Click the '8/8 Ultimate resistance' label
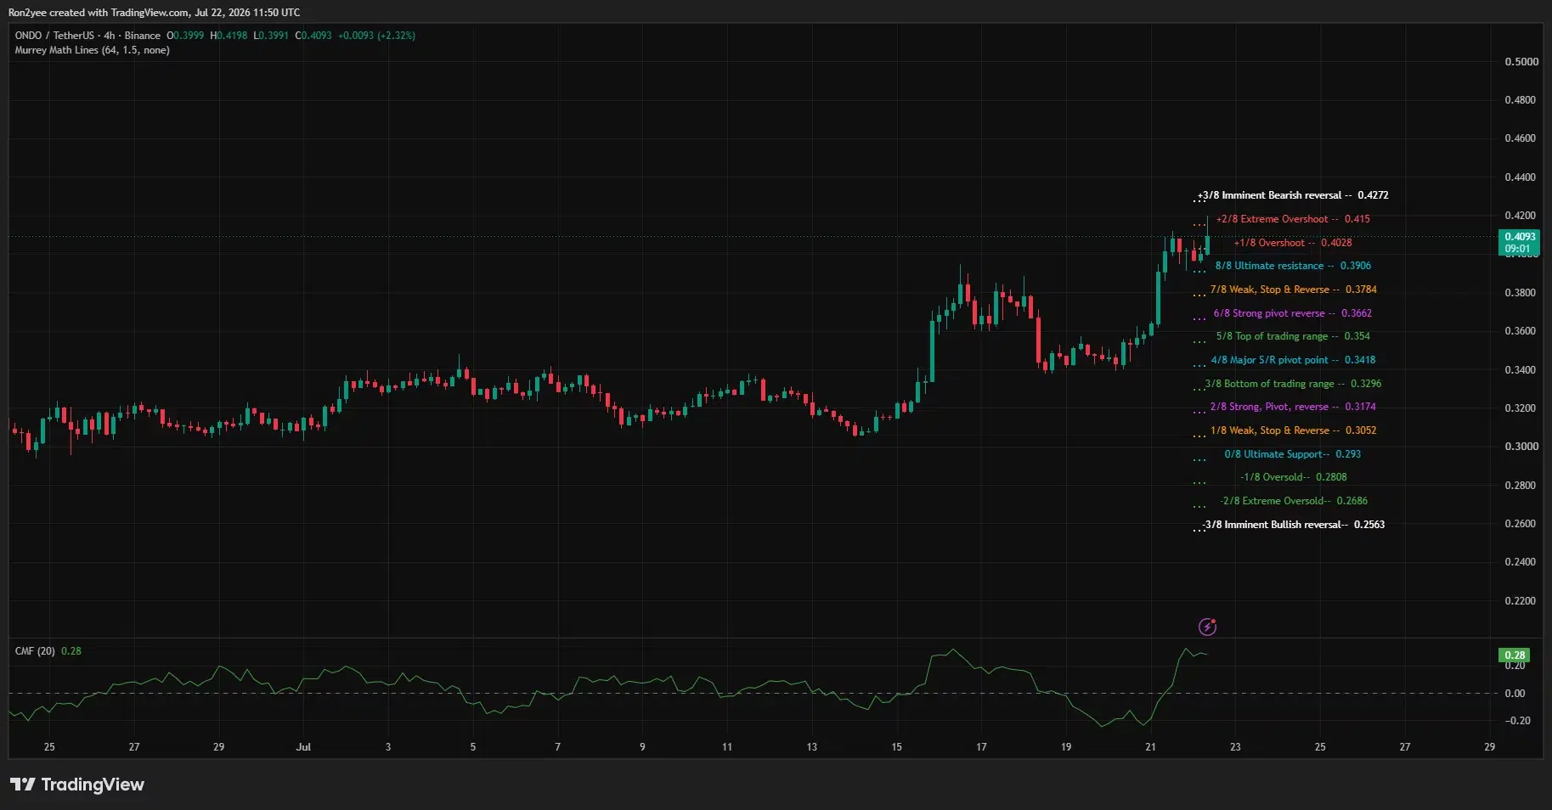 click(x=1293, y=266)
